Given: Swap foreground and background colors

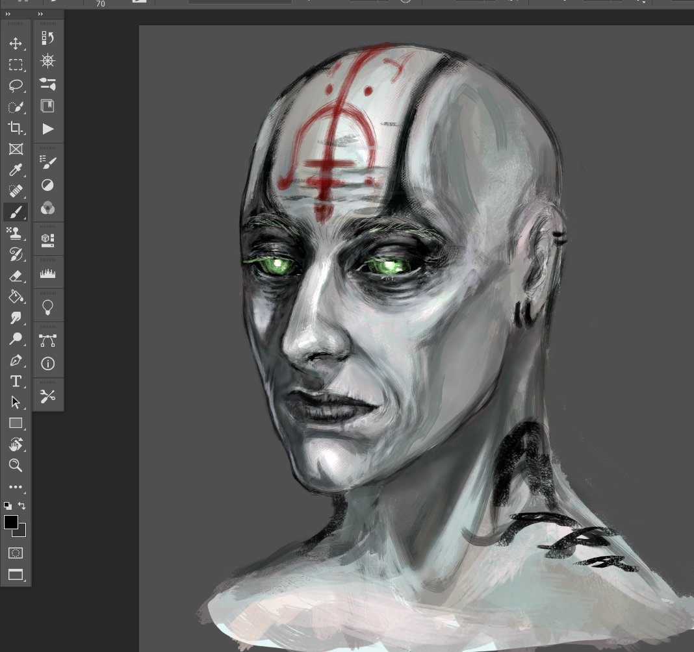Looking at the screenshot, I should click(x=21, y=506).
